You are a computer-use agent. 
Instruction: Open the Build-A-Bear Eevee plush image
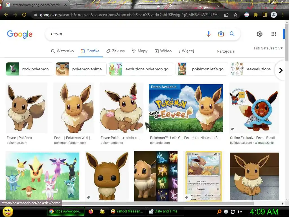[254, 108]
